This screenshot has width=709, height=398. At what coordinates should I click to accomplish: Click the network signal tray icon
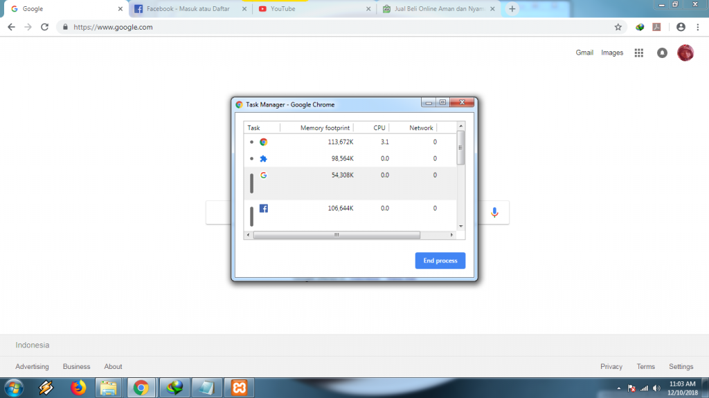[644, 388]
